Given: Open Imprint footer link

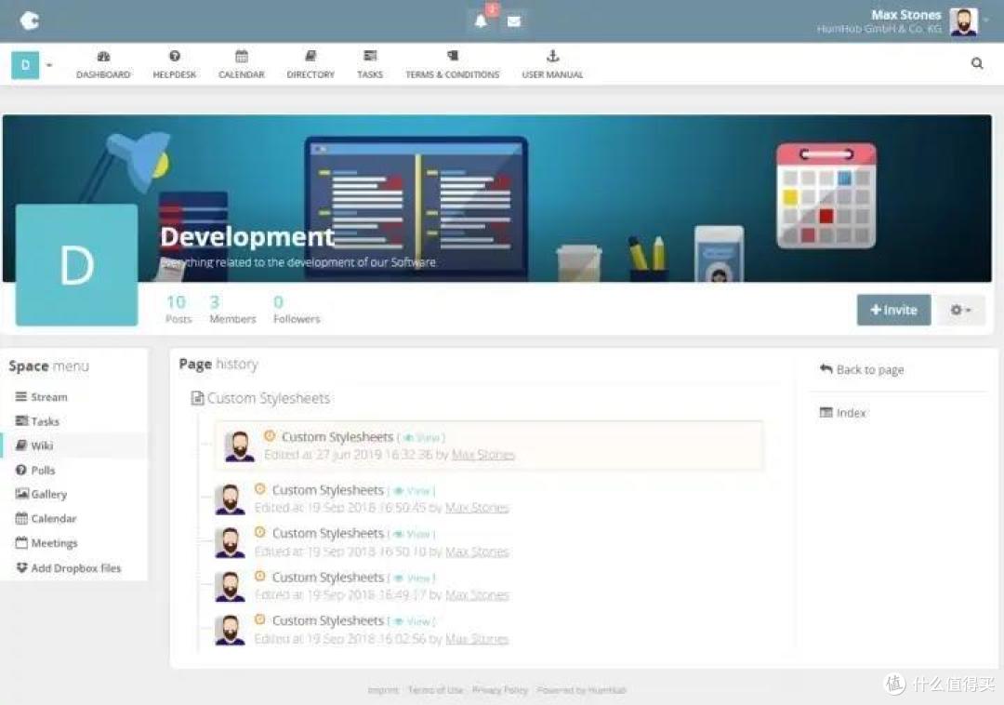Looking at the screenshot, I should [383, 690].
